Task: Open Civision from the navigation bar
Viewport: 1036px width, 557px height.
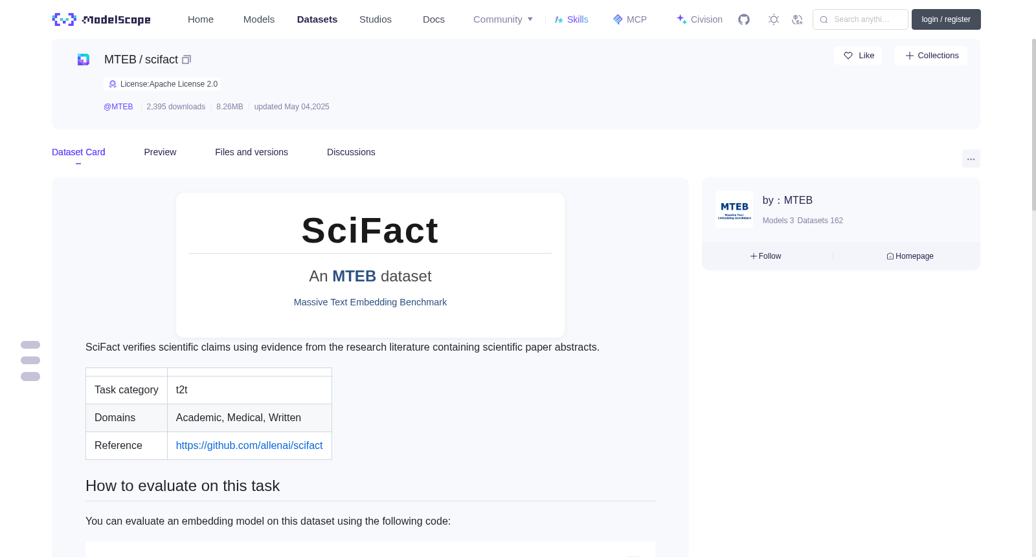Action: (699, 19)
